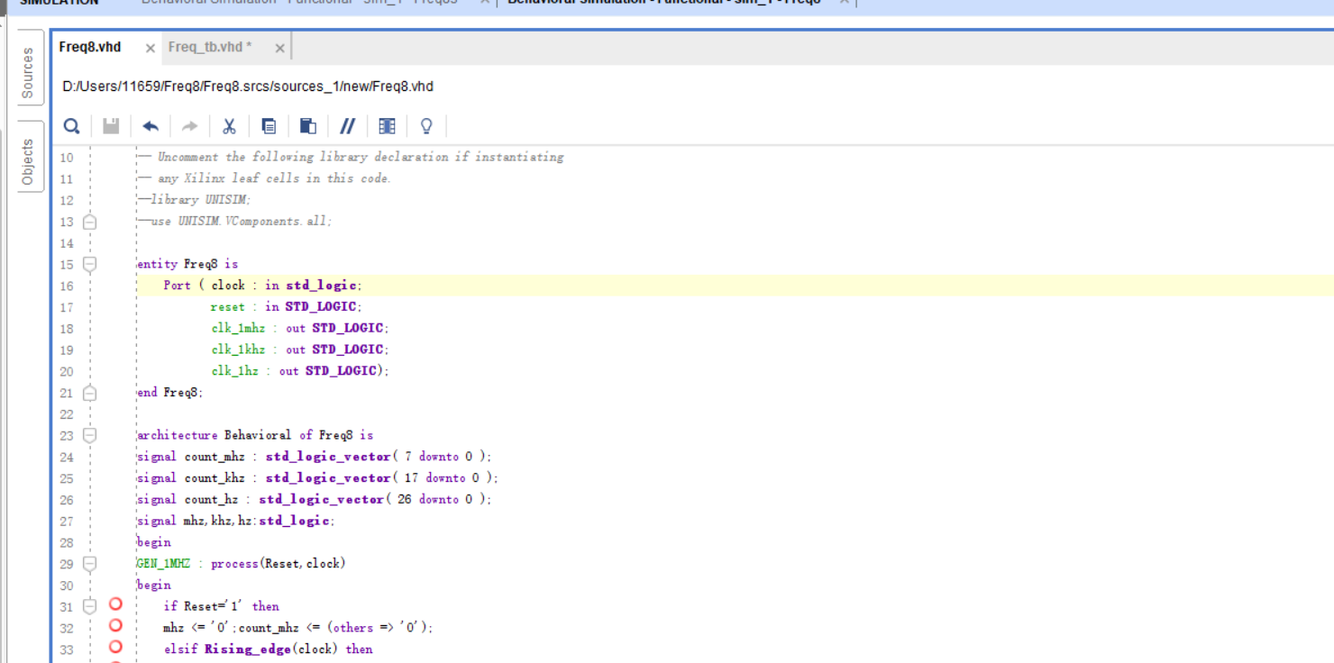Click the 'signal count_mhz' declaration line

[x=315, y=457]
